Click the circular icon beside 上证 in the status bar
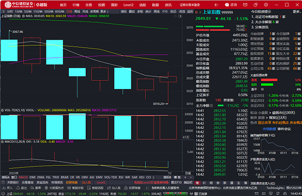The image size is (302, 196). (4, 193)
